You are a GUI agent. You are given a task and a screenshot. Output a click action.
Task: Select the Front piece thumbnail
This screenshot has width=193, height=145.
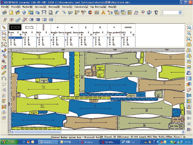[x=15, y=27]
